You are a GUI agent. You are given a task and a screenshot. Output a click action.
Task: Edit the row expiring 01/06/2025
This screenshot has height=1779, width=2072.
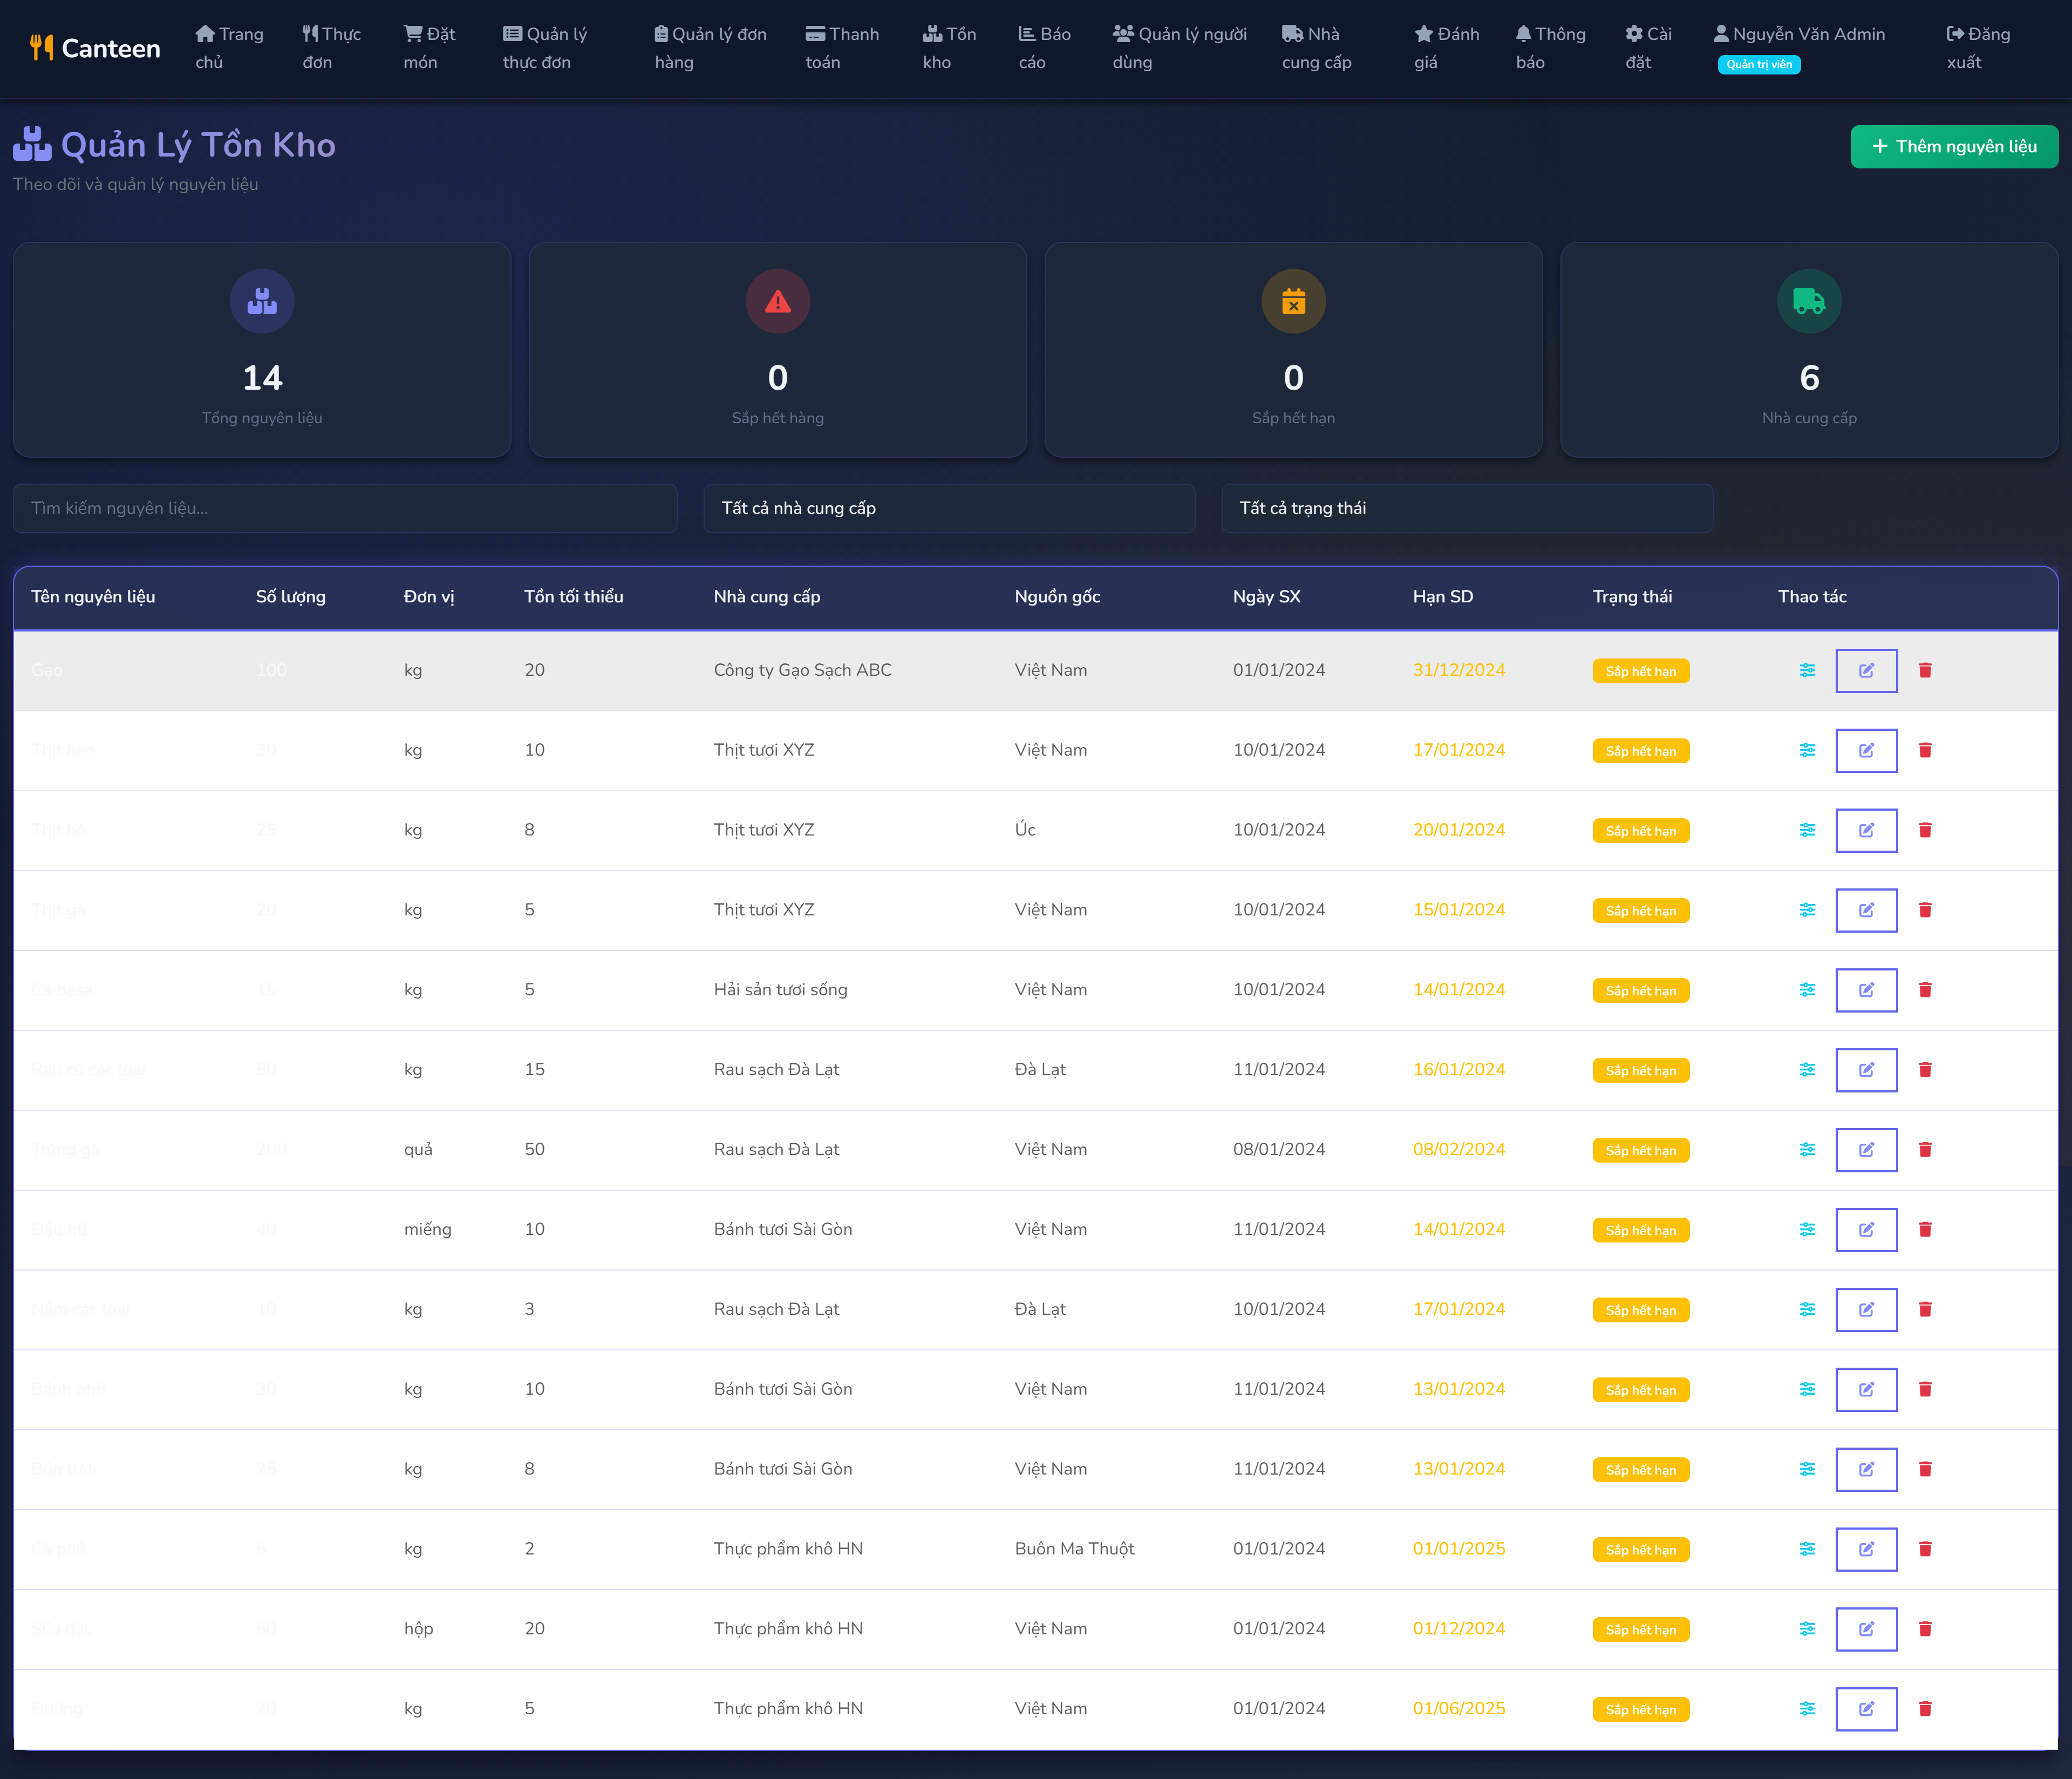[x=1866, y=1709]
